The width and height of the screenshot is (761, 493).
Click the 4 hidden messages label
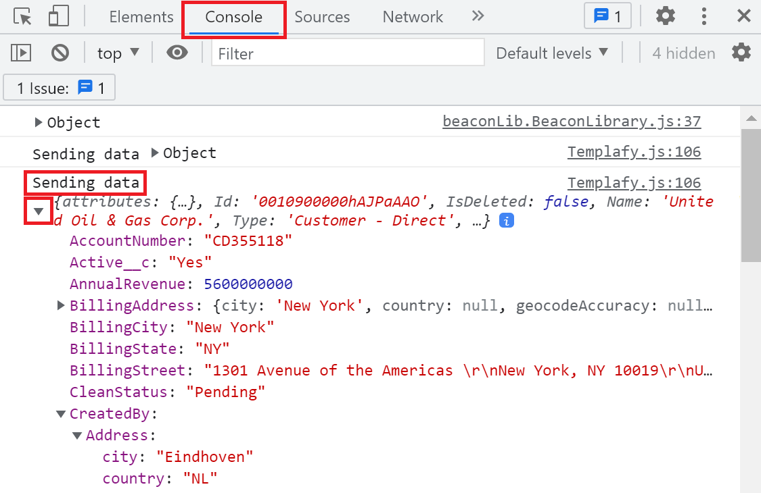point(683,53)
